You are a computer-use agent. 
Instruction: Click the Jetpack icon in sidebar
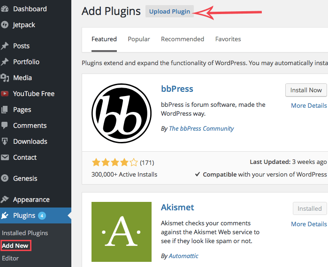pos(5,25)
